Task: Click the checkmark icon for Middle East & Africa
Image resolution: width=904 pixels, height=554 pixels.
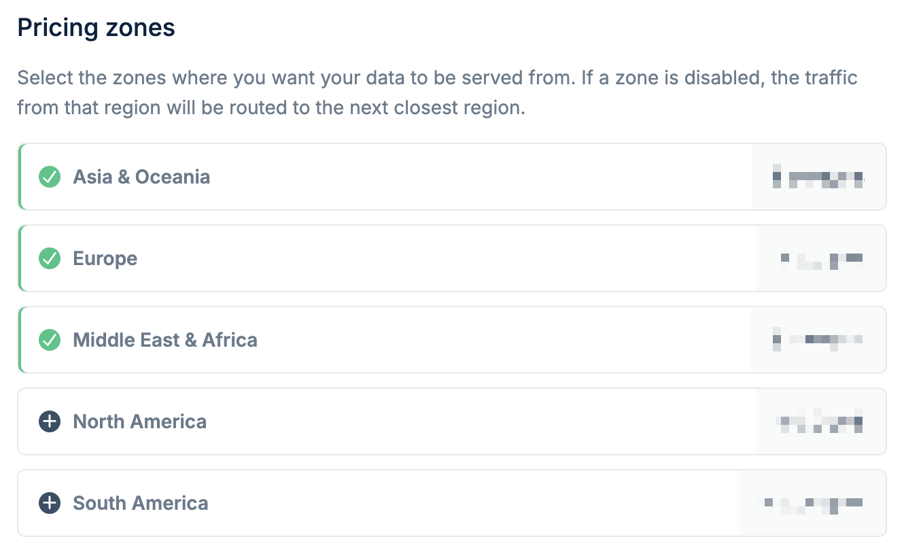Action: pyautogui.click(x=49, y=340)
